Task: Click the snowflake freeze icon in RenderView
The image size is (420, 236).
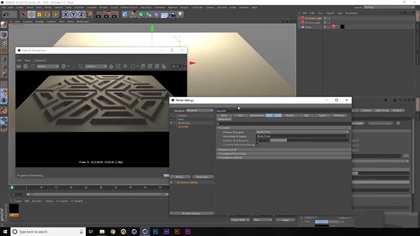Action: [x=125, y=66]
